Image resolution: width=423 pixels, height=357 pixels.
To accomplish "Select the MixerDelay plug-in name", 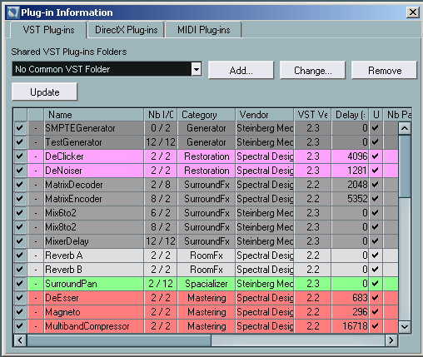I will [67, 241].
